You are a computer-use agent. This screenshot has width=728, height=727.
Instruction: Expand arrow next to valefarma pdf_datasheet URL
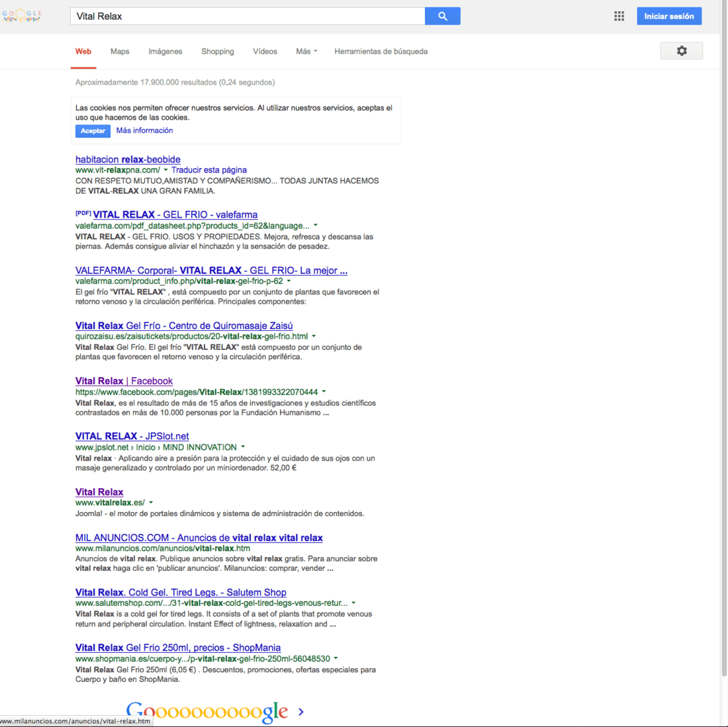click(316, 226)
